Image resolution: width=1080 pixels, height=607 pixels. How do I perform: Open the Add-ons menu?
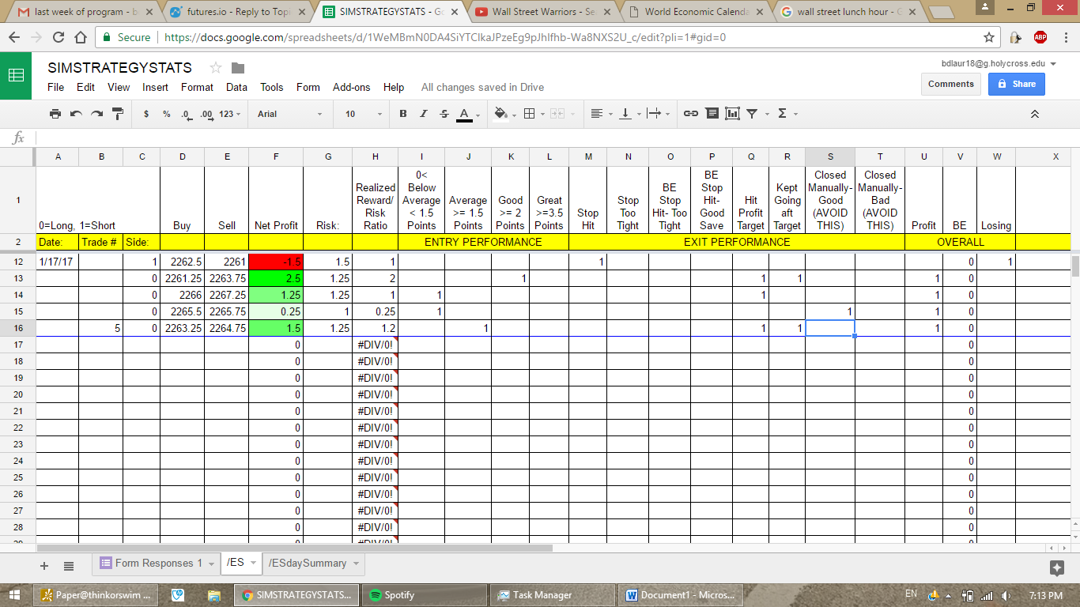coord(351,87)
